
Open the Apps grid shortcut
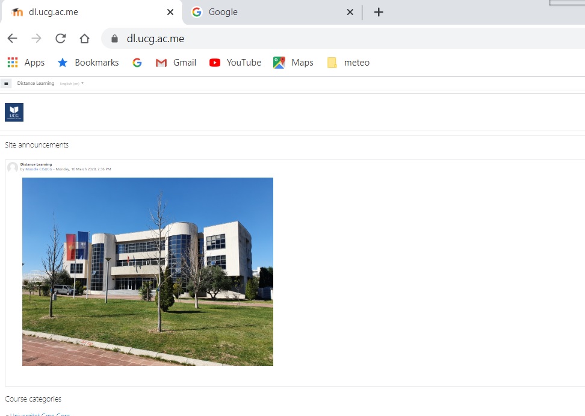(x=26, y=63)
